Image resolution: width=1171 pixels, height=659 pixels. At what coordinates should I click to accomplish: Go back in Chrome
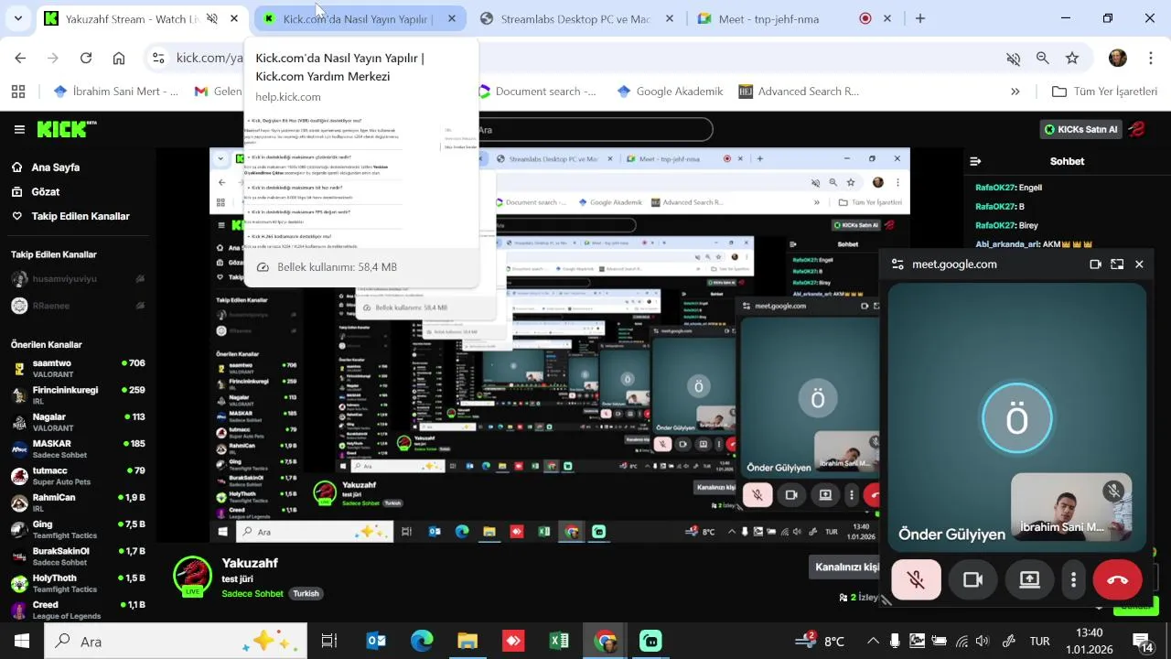point(20,58)
